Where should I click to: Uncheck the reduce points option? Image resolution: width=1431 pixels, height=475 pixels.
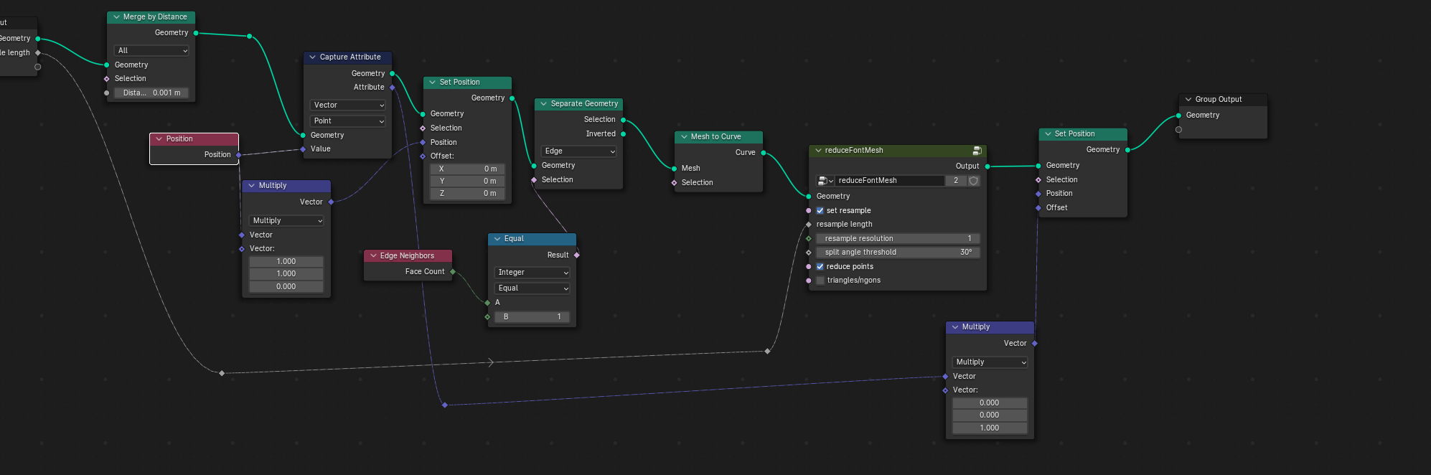pos(820,267)
